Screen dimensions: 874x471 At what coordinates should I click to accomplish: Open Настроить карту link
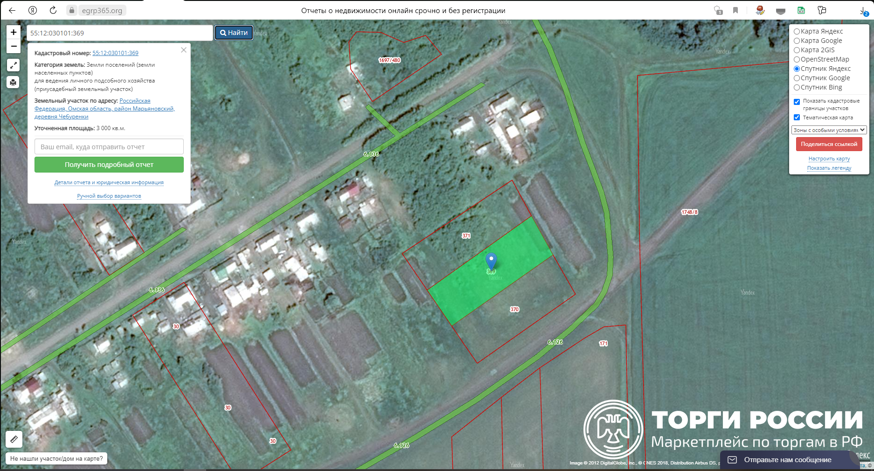(x=829, y=159)
